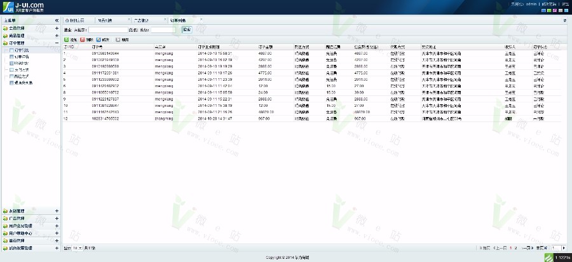
Task: Expand the 广告管理 sidebar section plus sign
Action: tap(57, 218)
